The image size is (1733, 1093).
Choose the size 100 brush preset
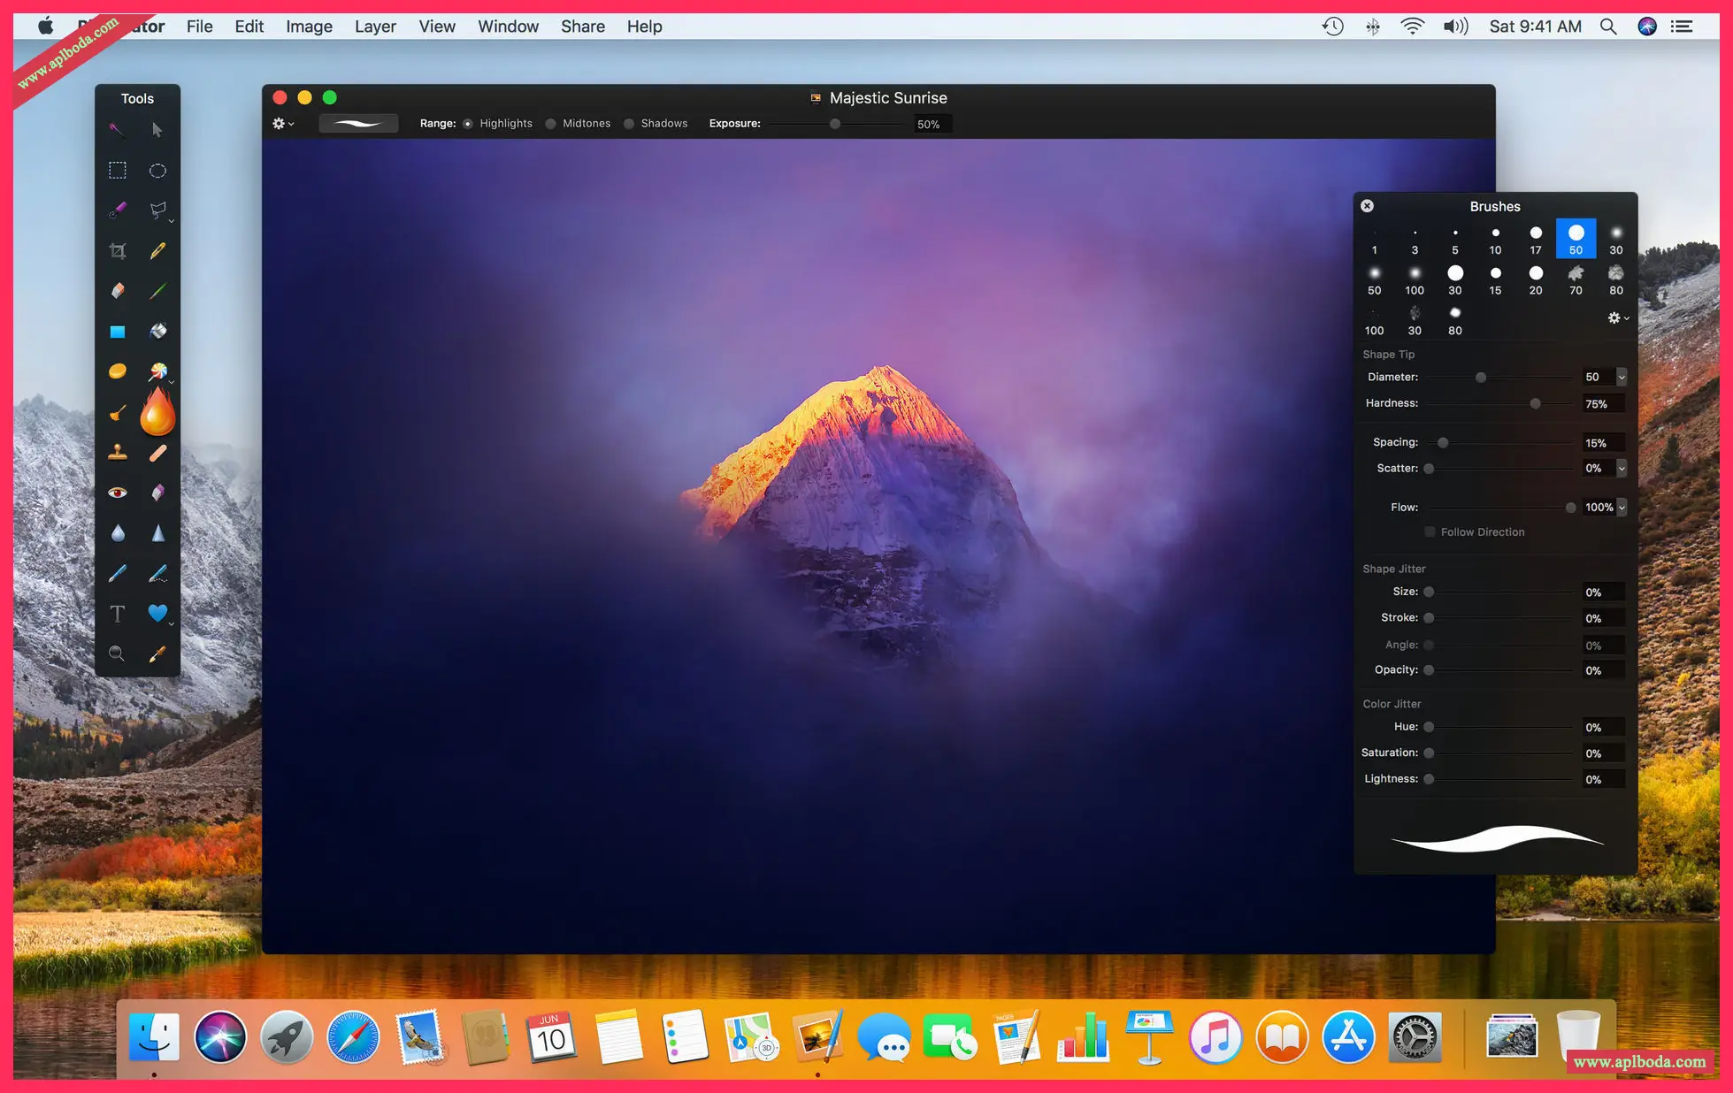(1414, 279)
